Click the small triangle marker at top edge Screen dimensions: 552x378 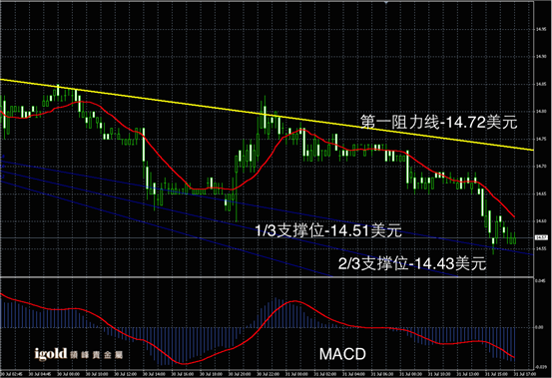[x=386, y=2]
